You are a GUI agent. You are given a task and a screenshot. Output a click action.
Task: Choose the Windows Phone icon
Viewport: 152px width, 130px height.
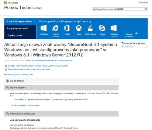(x=114, y=28)
